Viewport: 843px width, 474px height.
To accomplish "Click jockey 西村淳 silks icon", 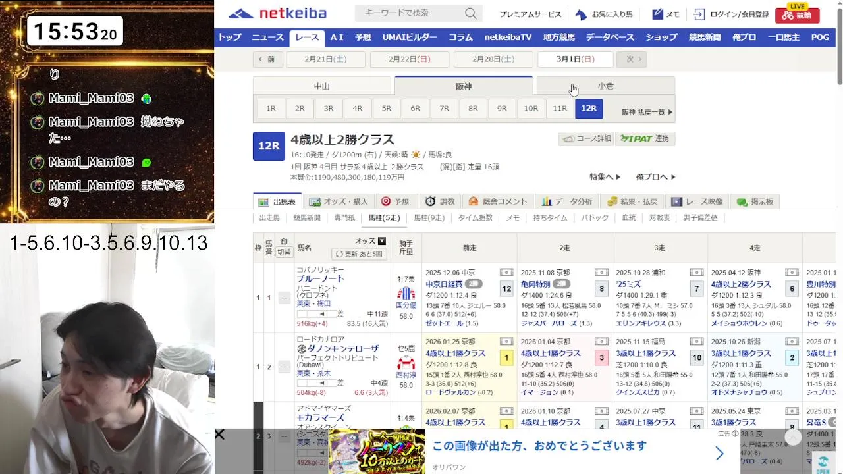I will 406,363.
